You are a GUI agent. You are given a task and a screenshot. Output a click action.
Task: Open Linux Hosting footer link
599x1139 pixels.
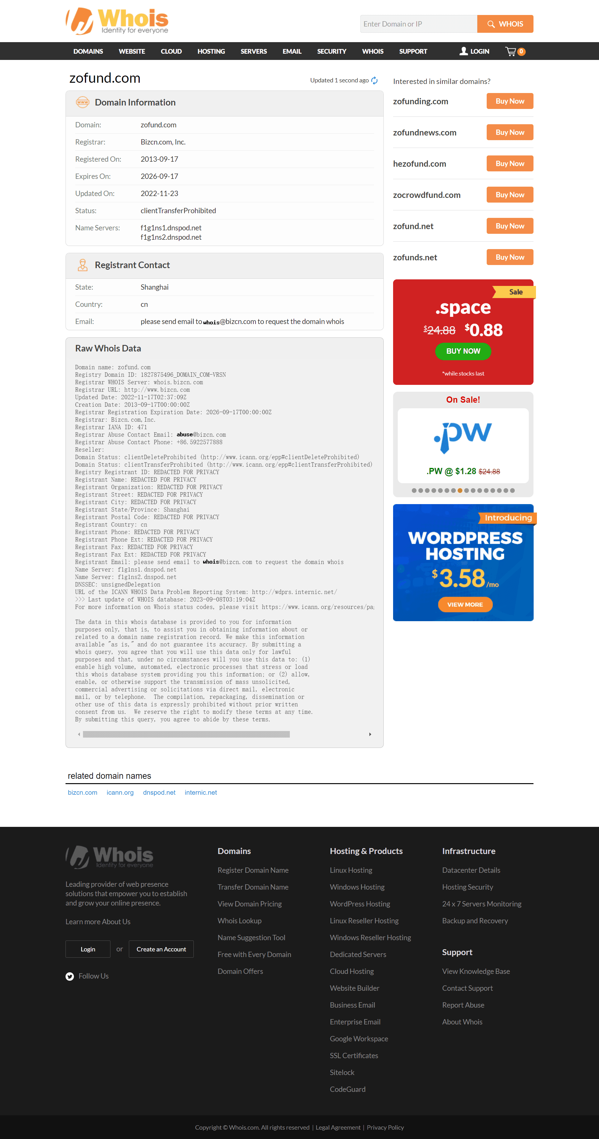pyautogui.click(x=351, y=870)
